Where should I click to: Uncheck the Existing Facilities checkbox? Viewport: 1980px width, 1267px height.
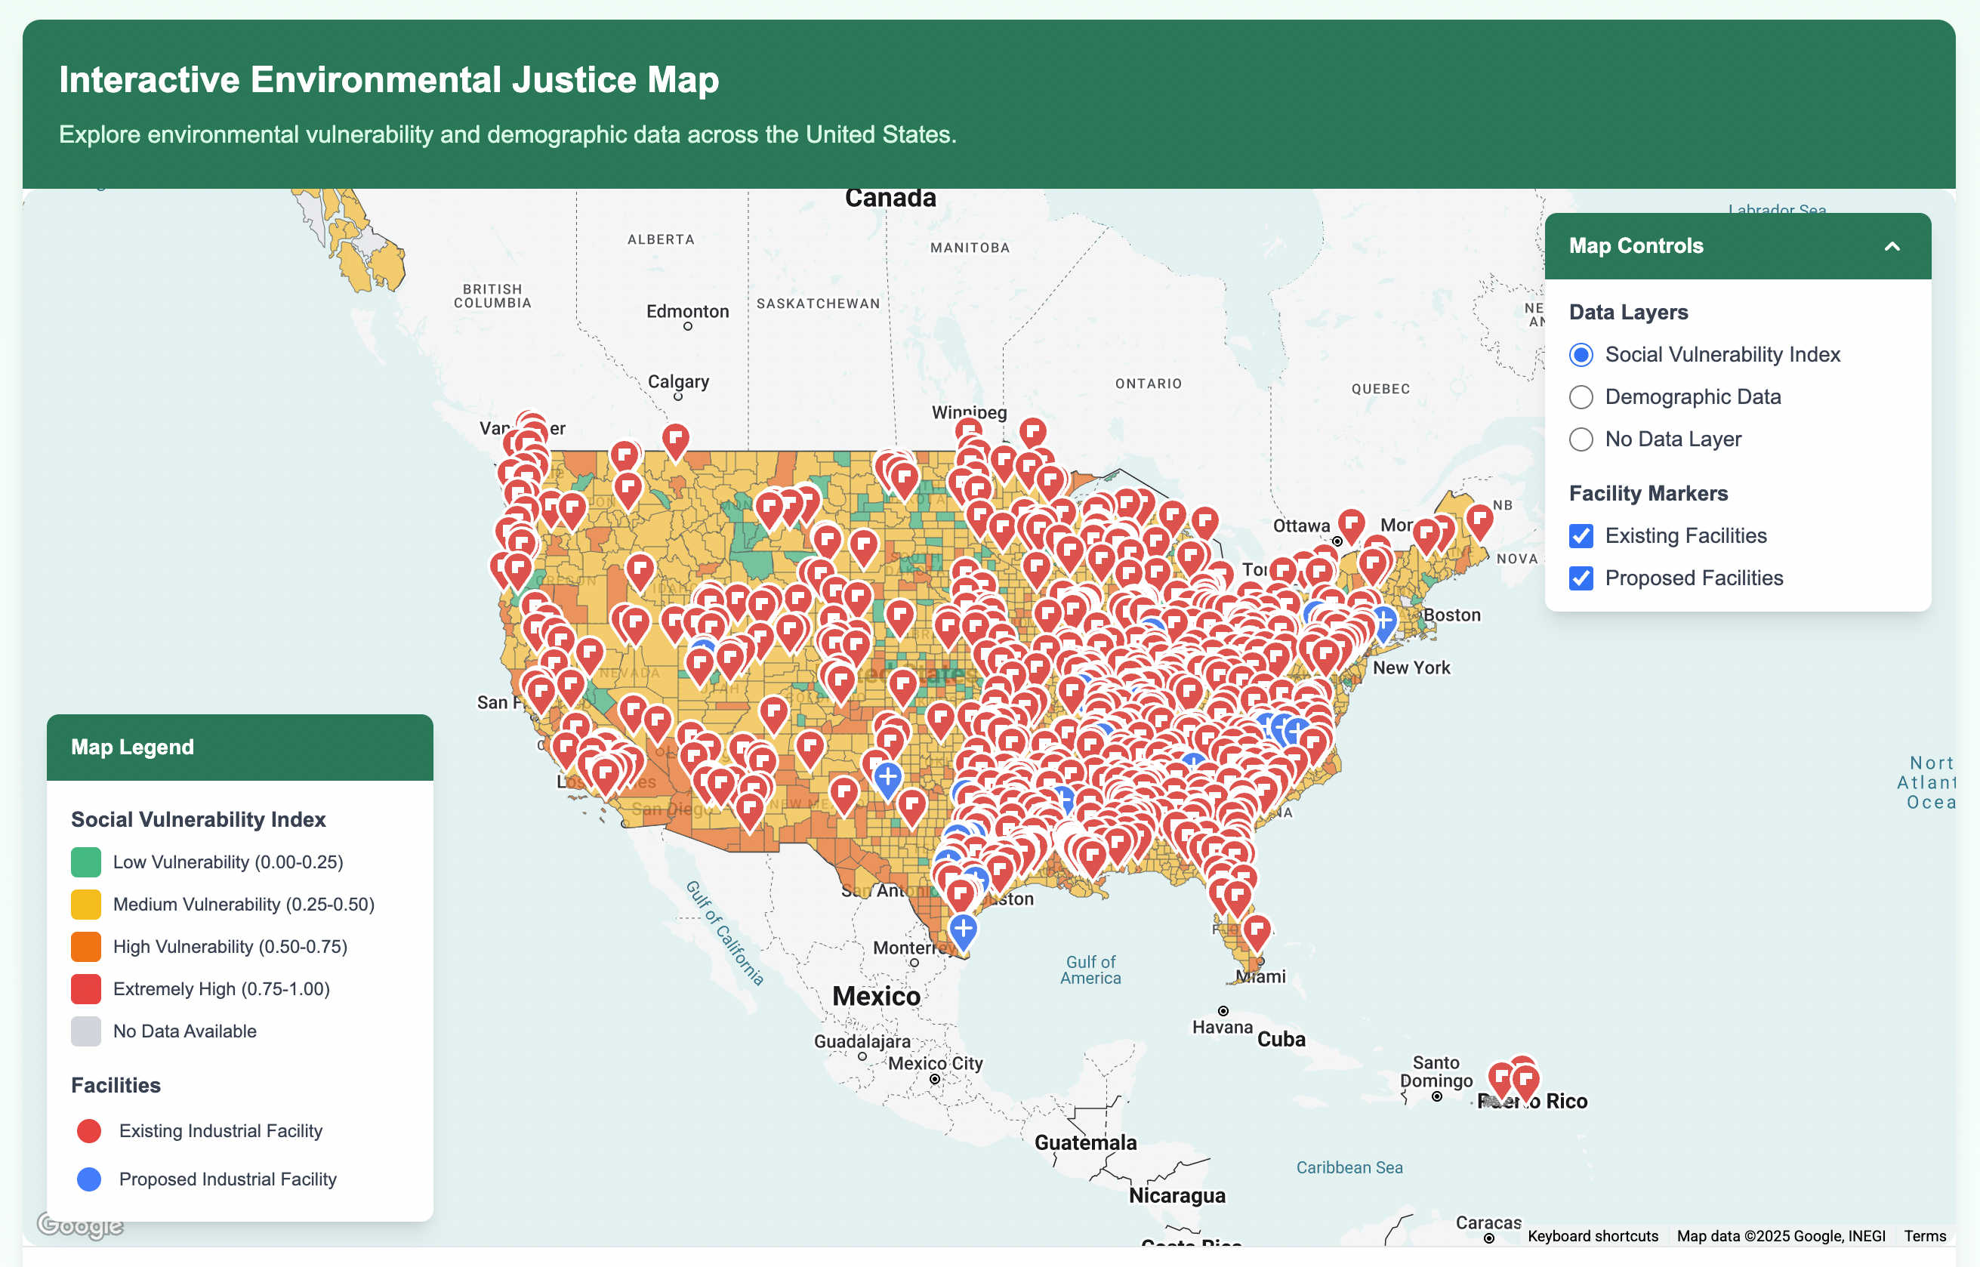coord(1581,535)
